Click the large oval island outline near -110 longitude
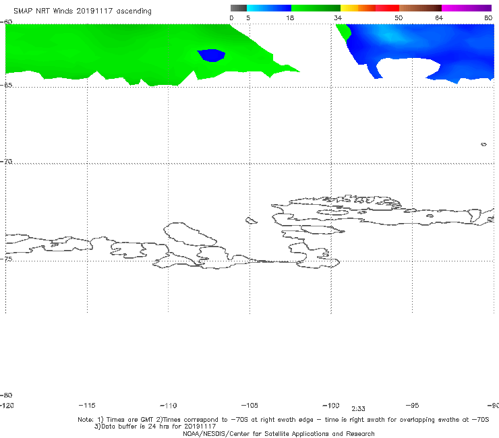The image size is (499, 438). pyautogui.click(x=190, y=234)
